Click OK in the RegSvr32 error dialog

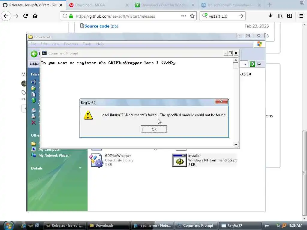coord(154,129)
